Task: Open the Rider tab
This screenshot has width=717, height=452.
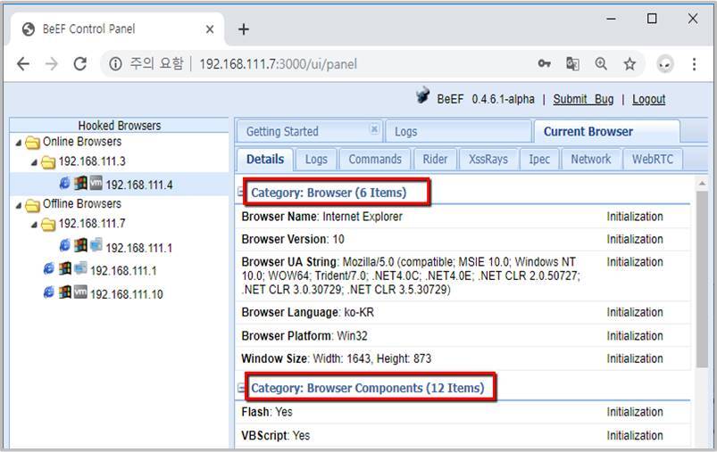Action: click(x=435, y=160)
